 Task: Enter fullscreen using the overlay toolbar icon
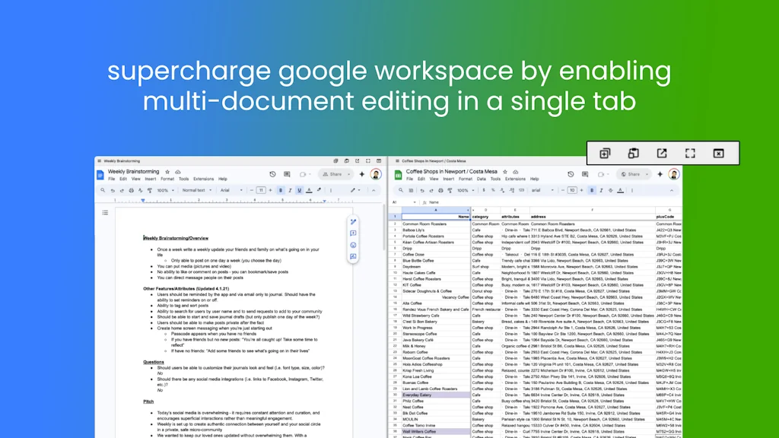coord(690,154)
